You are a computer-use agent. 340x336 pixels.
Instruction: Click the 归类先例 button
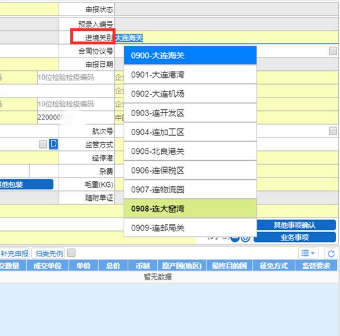(49, 254)
